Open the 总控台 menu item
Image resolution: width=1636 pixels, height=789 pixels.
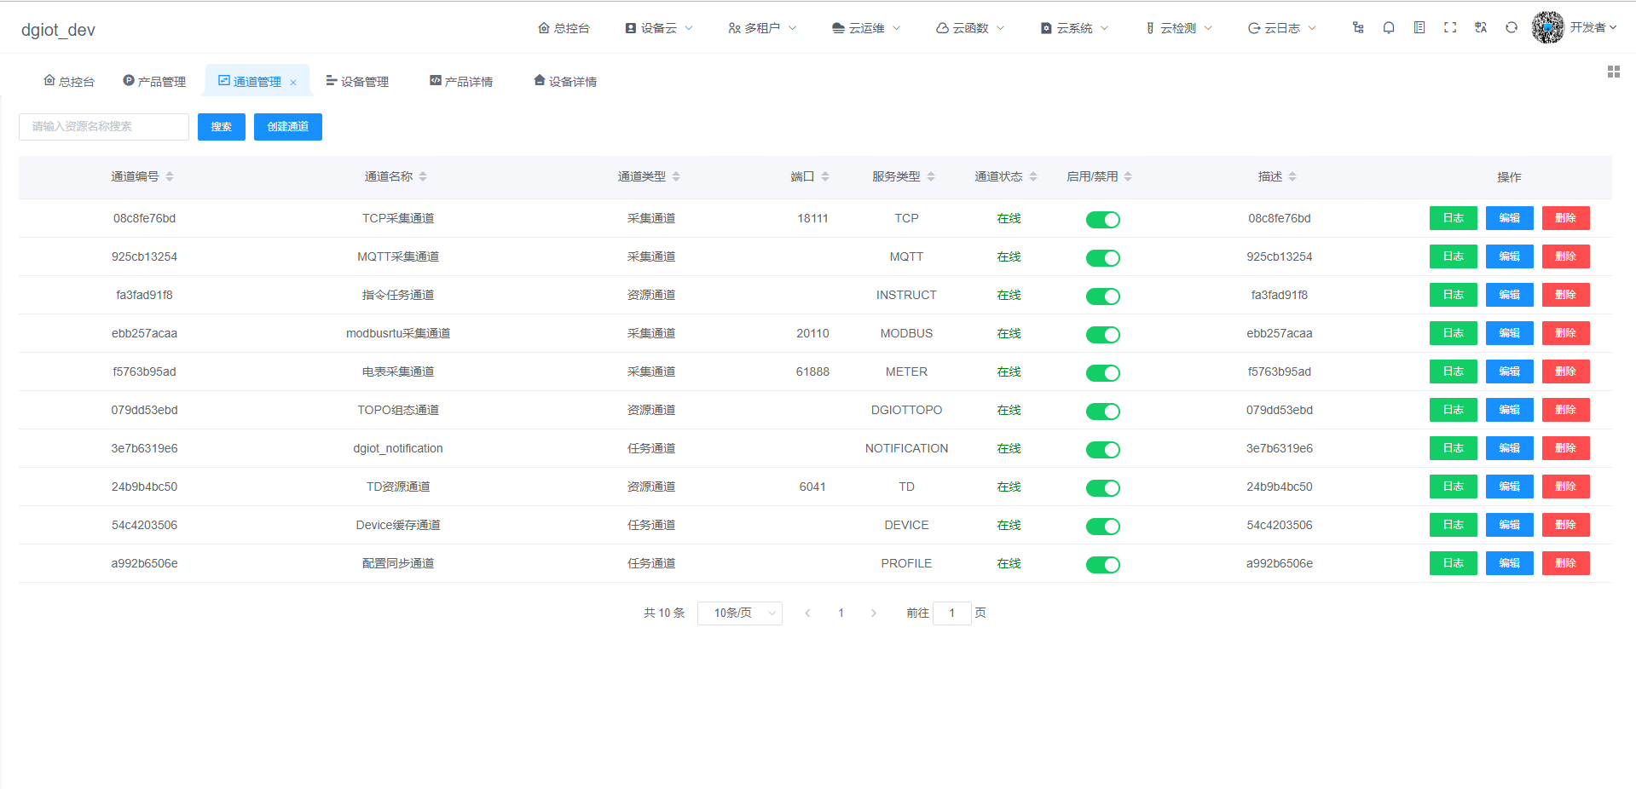tap(564, 27)
